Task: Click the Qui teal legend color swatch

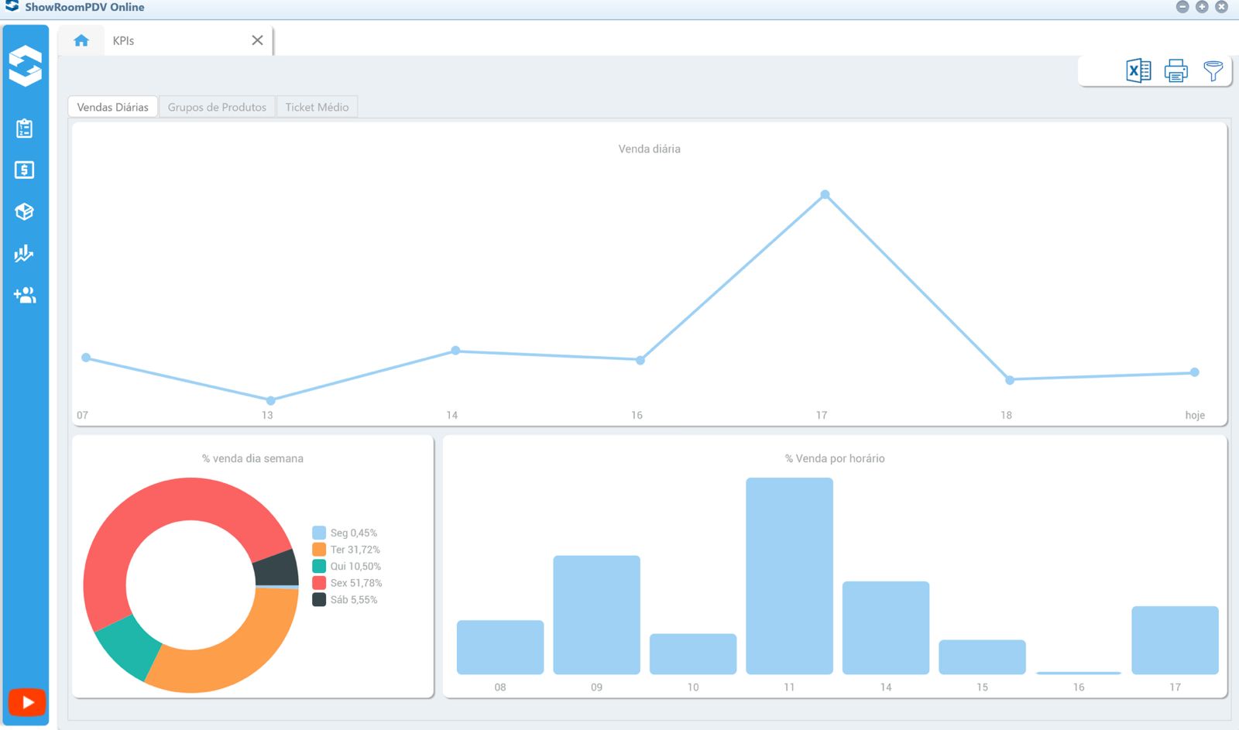Action: point(319,566)
